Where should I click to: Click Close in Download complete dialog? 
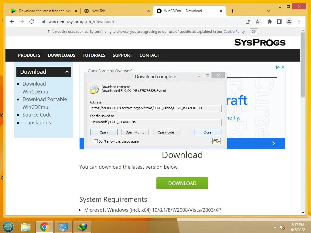[207, 132]
